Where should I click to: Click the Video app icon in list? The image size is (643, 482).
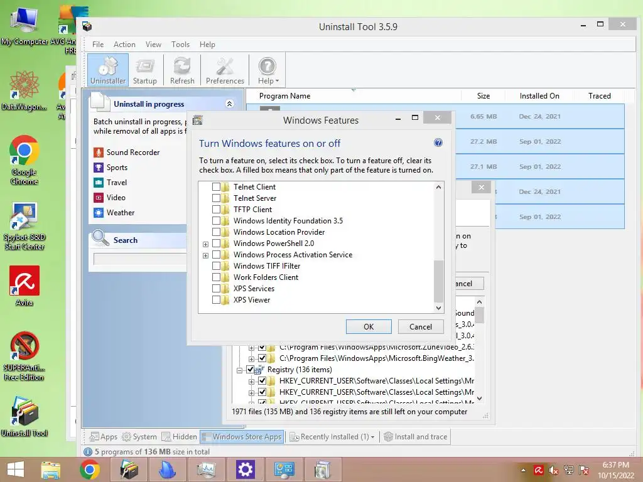(99, 198)
